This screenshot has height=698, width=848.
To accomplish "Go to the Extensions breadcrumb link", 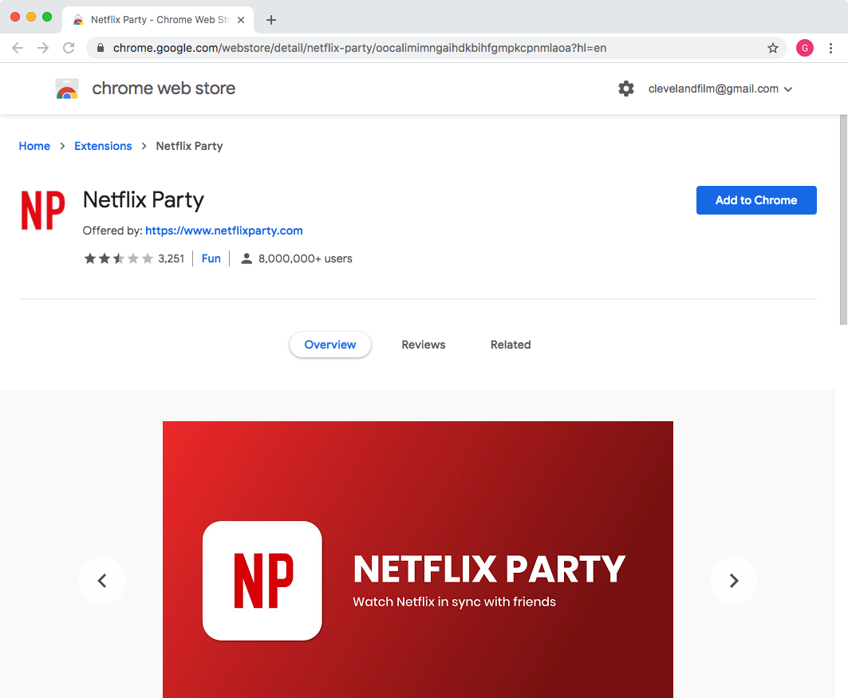I will [103, 146].
